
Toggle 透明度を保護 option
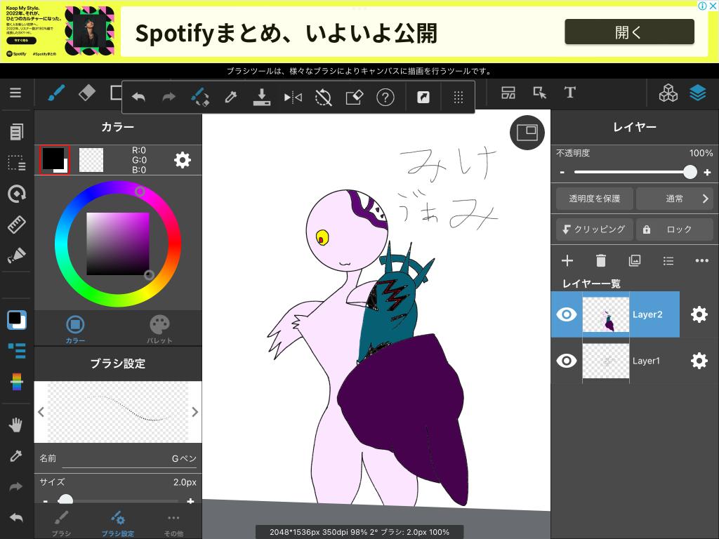click(x=594, y=199)
